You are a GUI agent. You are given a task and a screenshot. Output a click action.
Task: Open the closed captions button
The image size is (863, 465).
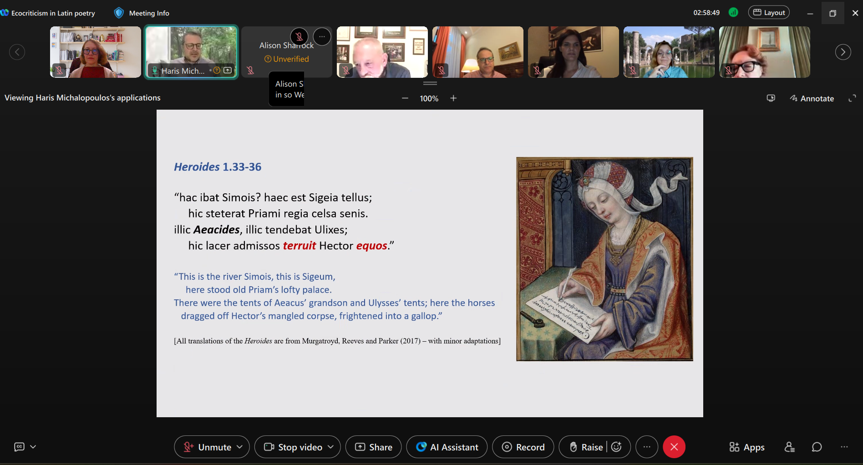pos(19,447)
